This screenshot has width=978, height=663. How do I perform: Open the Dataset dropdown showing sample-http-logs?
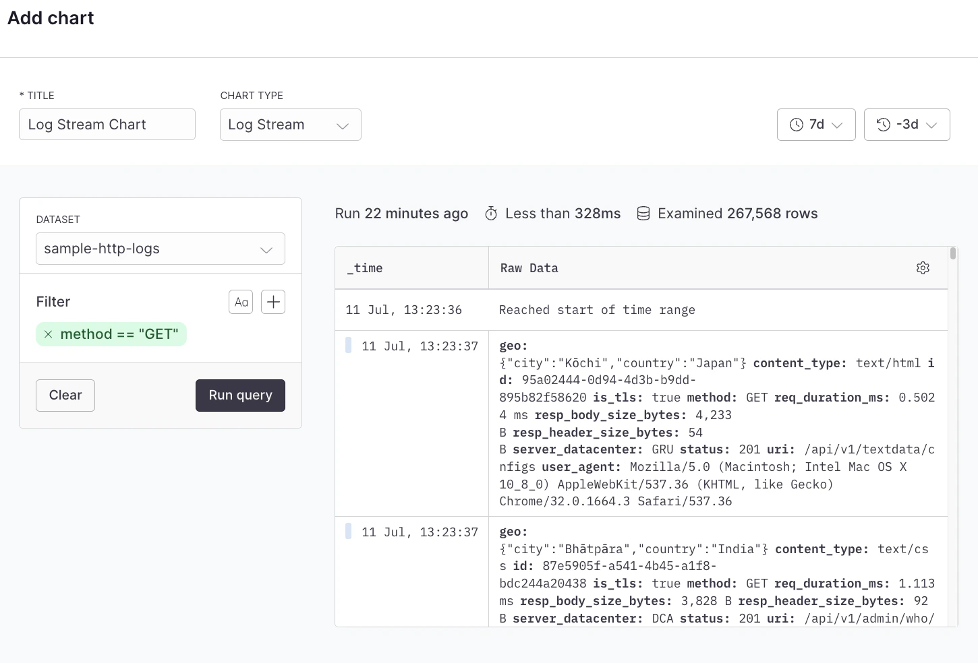click(x=160, y=249)
